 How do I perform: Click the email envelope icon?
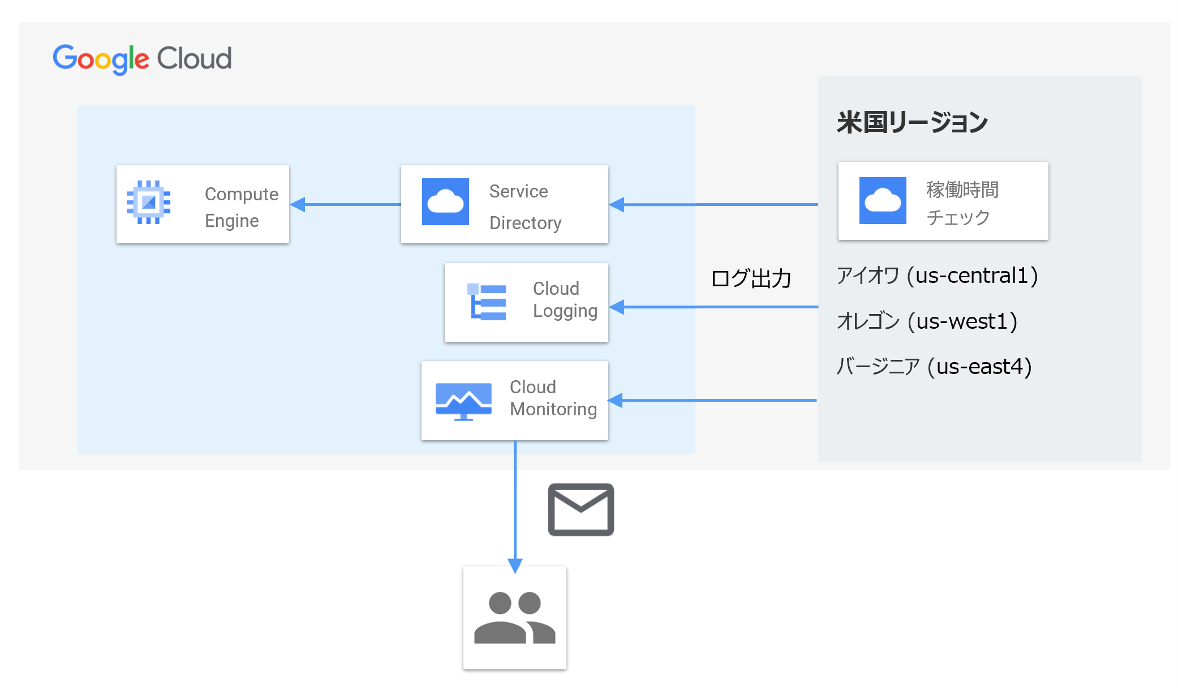pos(581,509)
